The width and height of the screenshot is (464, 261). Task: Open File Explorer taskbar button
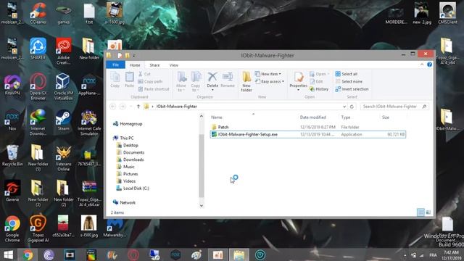click(x=239, y=254)
